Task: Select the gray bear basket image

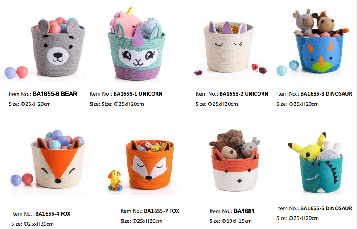Action: pos(58,48)
